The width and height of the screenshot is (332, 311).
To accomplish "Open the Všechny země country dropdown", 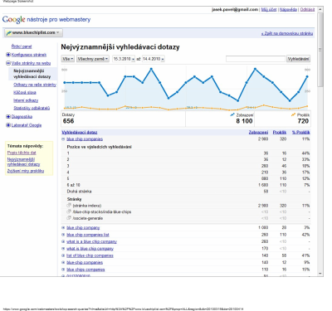I will [x=93, y=59].
